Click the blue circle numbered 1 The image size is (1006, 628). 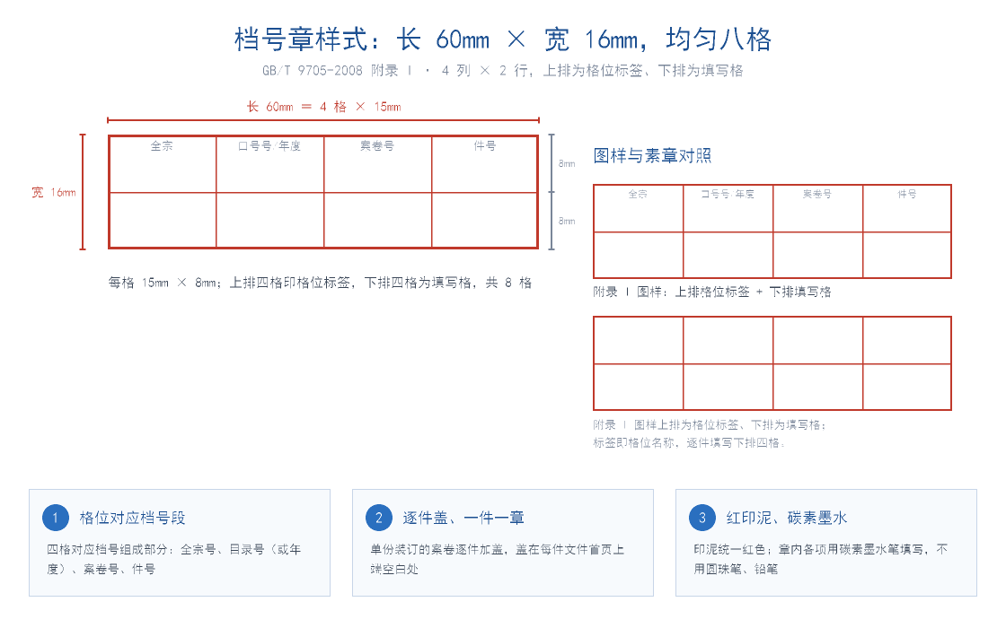(55, 518)
